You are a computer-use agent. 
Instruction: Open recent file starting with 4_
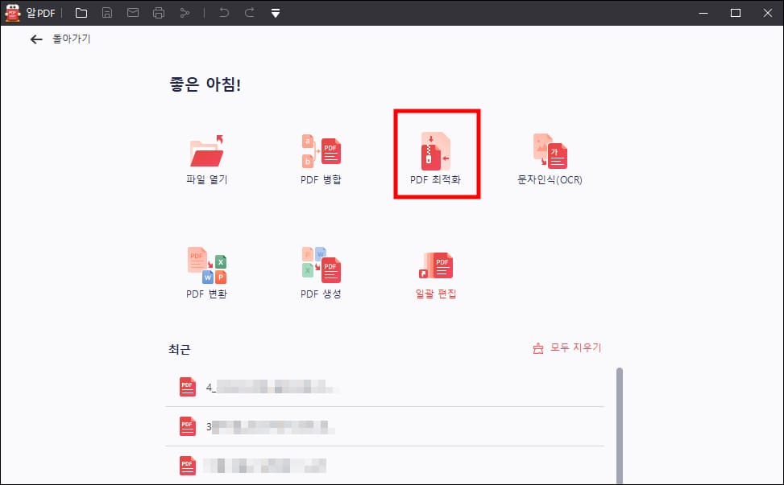click(x=384, y=387)
